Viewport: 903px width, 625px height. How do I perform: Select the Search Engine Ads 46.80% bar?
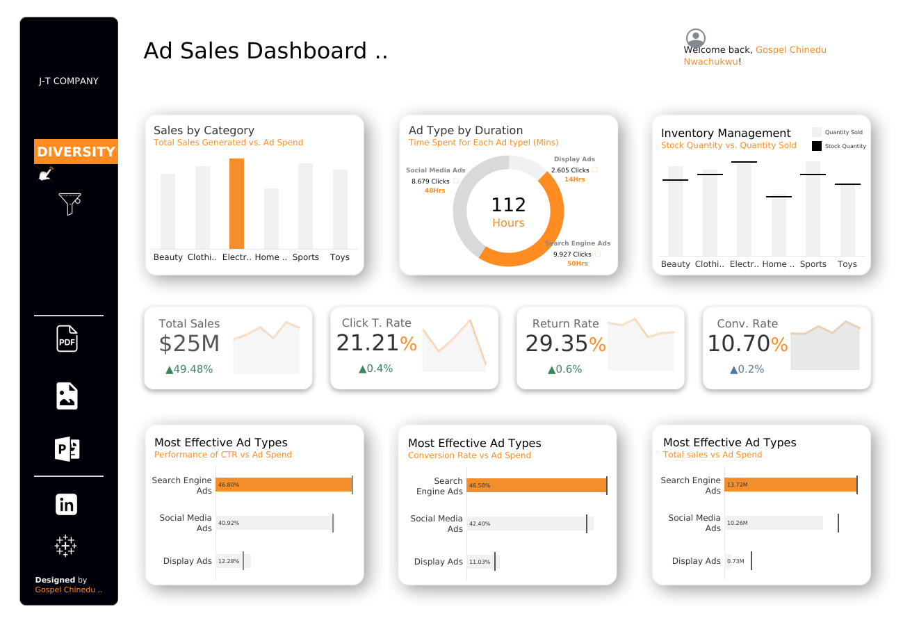coord(284,485)
